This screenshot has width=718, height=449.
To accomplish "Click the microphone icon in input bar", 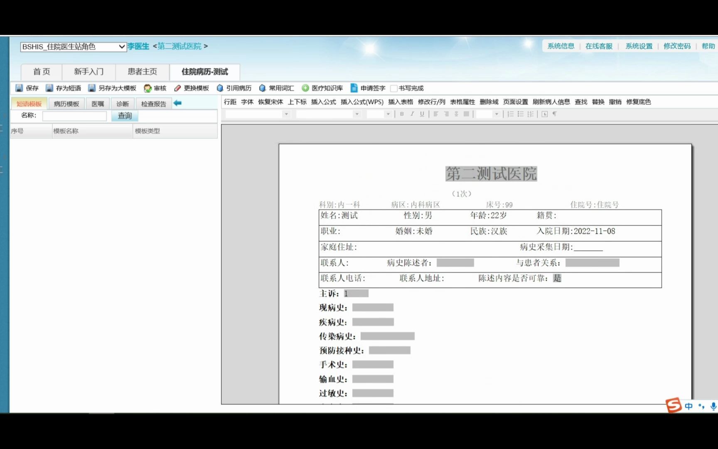I will [713, 406].
